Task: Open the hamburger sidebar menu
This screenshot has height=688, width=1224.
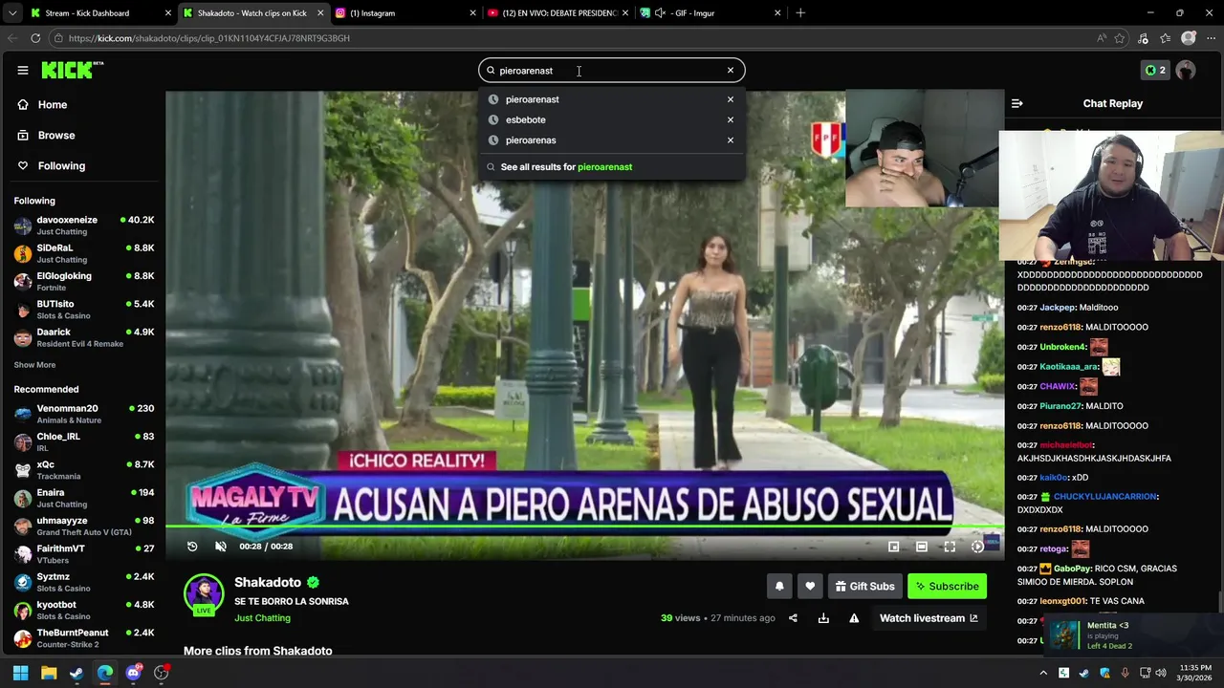Action: pyautogui.click(x=23, y=70)
